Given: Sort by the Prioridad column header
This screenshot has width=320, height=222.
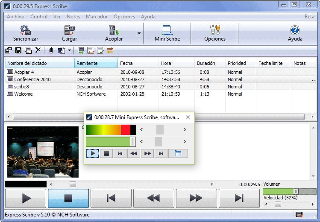Looking at the screenshot, I should (x=241, y=63).
